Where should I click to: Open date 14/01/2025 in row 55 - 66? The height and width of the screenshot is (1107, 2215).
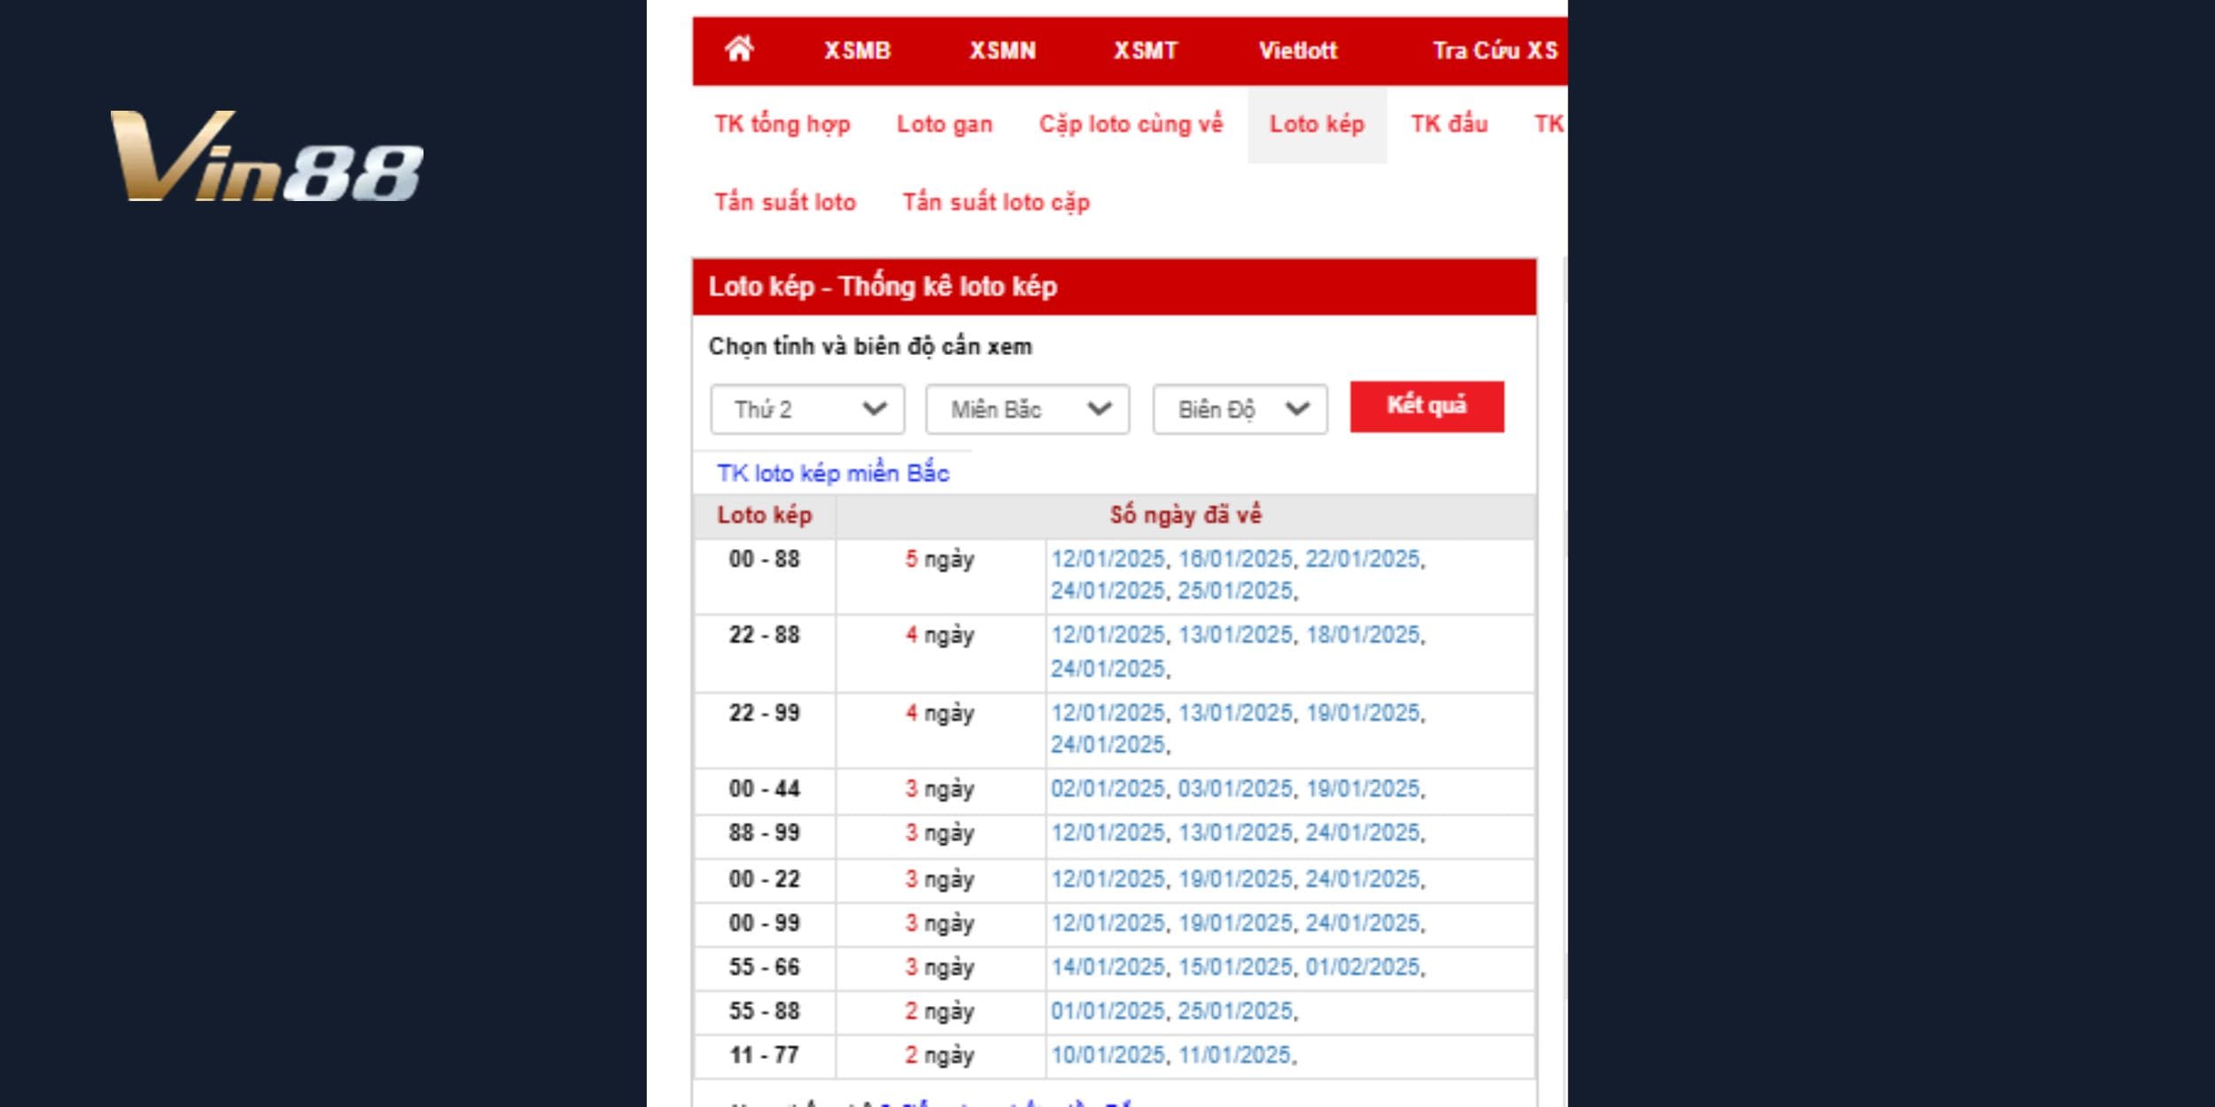pyautogui.click(x=1108, y=967)
